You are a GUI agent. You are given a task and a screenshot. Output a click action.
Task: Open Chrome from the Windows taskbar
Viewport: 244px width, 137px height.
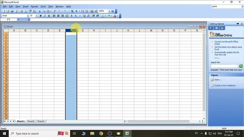101,134
